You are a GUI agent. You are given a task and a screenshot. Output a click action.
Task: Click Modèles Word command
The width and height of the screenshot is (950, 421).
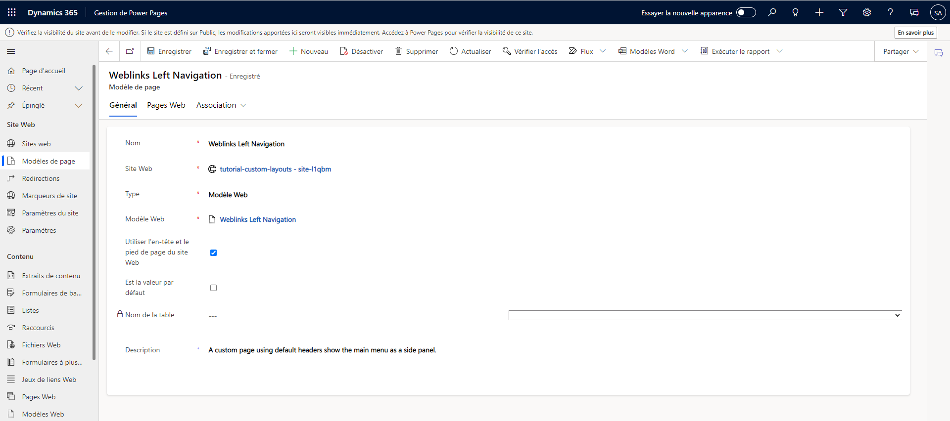(647, 51)
